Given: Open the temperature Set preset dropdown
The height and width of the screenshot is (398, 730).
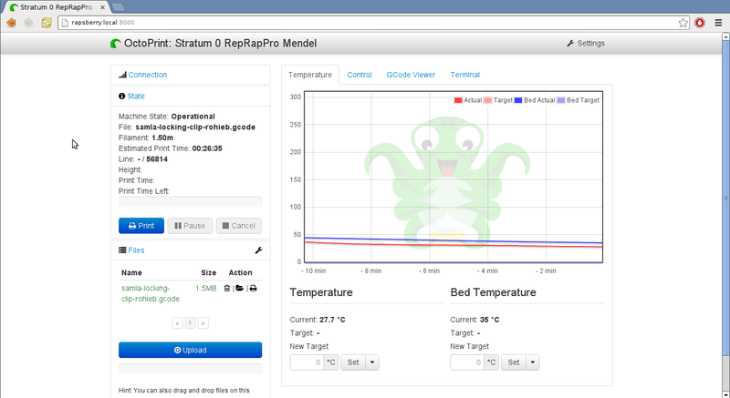Looking at the screenshot, I should pyautogui.click(x=372, y=362).
